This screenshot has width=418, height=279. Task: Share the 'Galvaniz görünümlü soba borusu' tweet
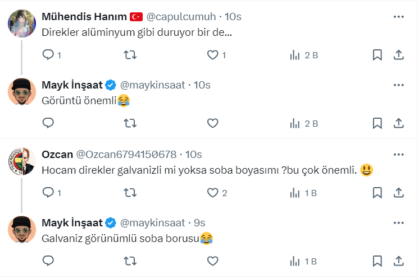(398, 261)
